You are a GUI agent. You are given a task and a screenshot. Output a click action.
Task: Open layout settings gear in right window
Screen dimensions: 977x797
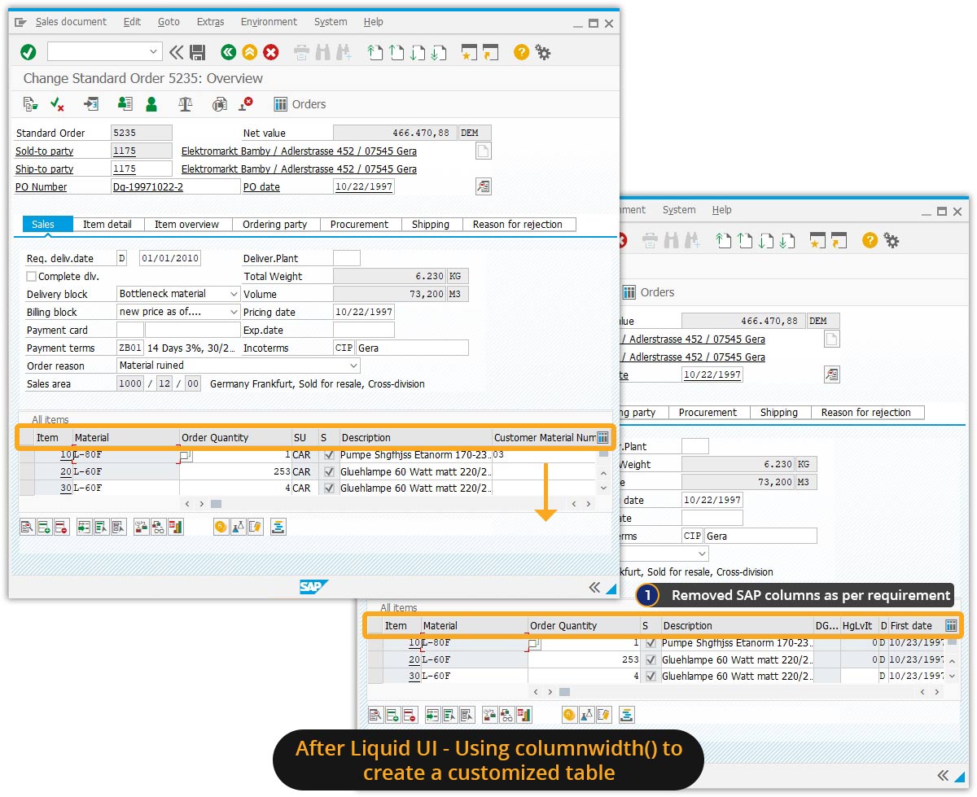(x=892, y=241)
